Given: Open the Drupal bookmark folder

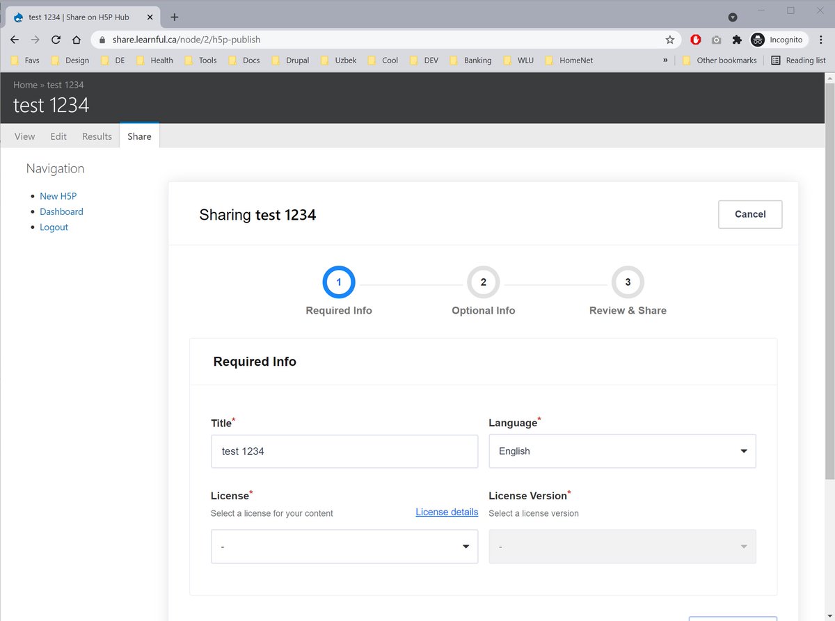Looking at the screenshot, I should coord(291,61).
